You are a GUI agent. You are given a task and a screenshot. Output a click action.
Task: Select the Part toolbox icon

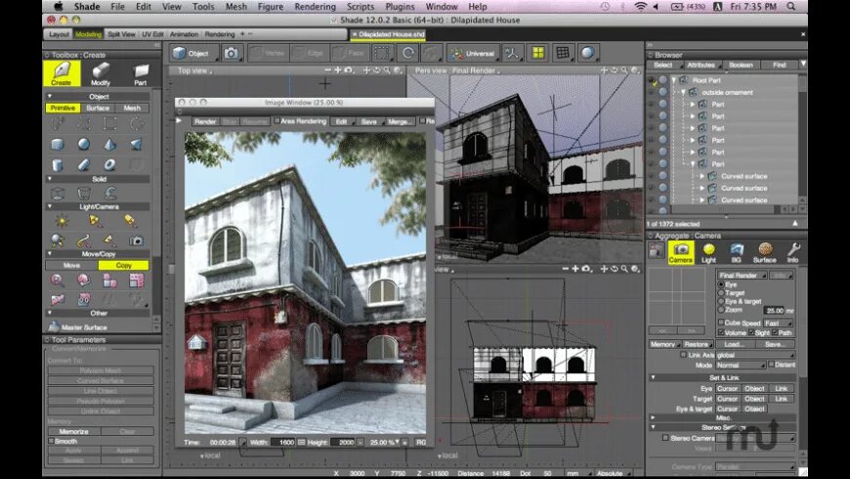141,73
